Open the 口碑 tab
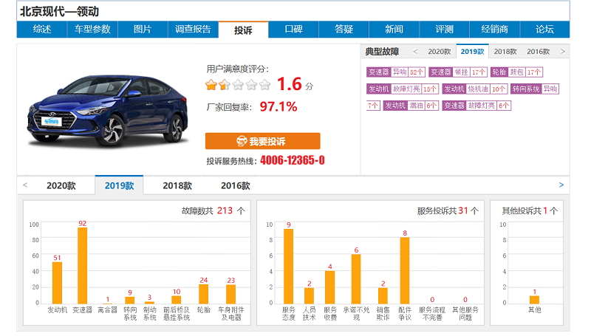 [293, 30]
